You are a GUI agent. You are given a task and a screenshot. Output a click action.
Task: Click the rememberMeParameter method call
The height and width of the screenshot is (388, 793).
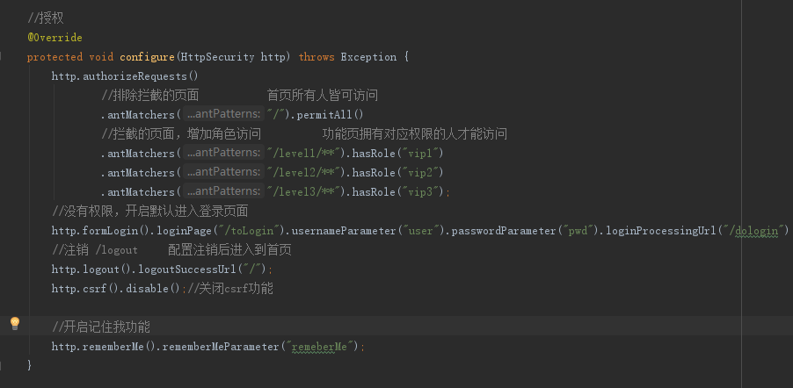tap(260, 347)
